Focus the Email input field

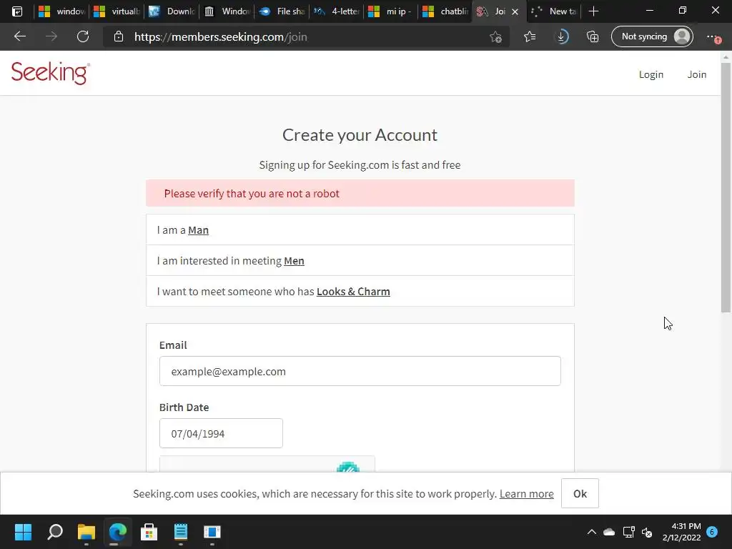coord(360,371)
